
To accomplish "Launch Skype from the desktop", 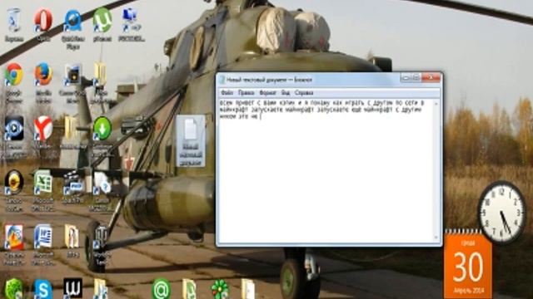I will click(43, 288).
